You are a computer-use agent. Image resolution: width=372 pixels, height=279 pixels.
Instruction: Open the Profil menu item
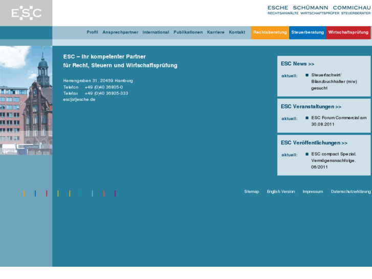[x=92, y=32]
